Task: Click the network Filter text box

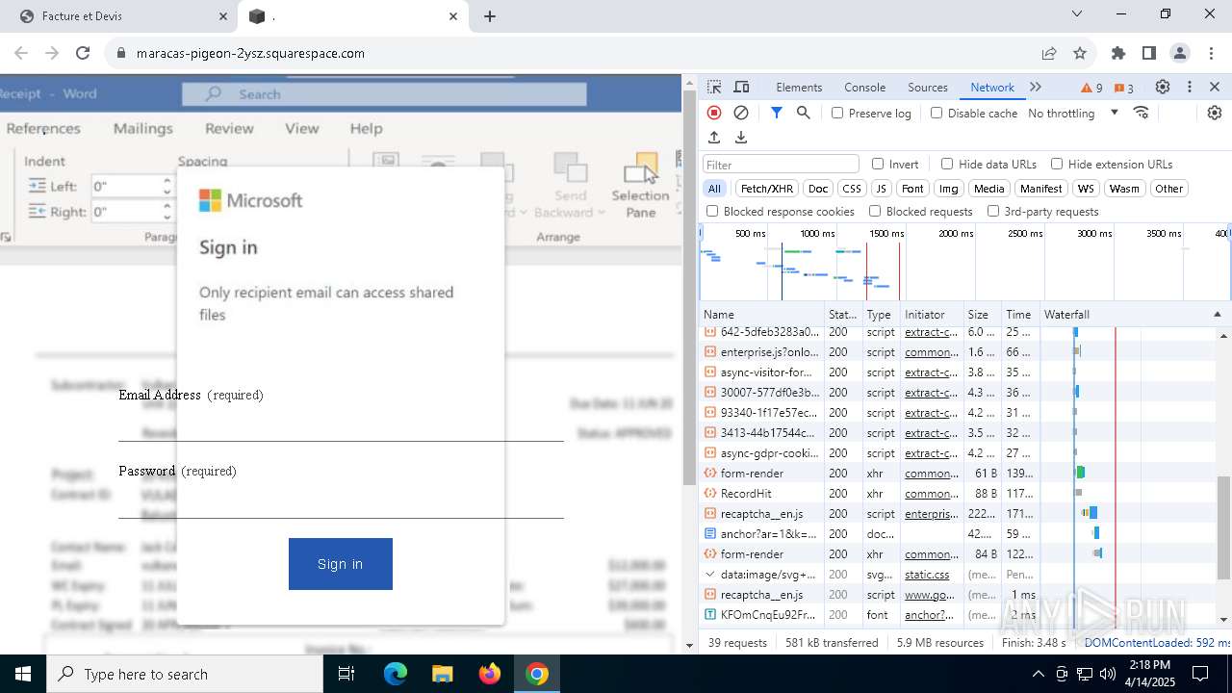Action: 781,165
